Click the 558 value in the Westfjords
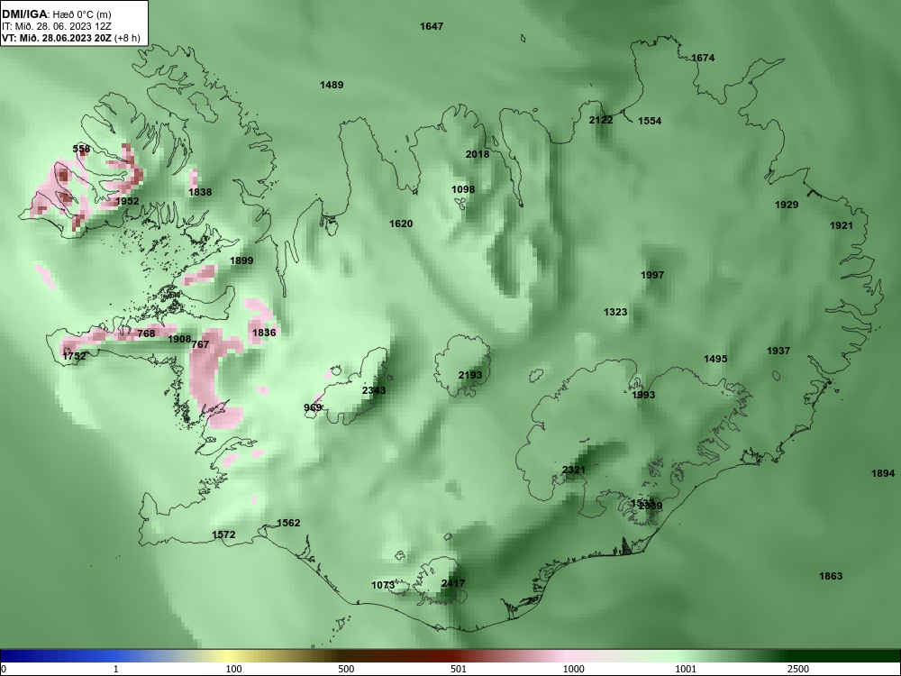901x676 pixels. click(x=82, y=150)
